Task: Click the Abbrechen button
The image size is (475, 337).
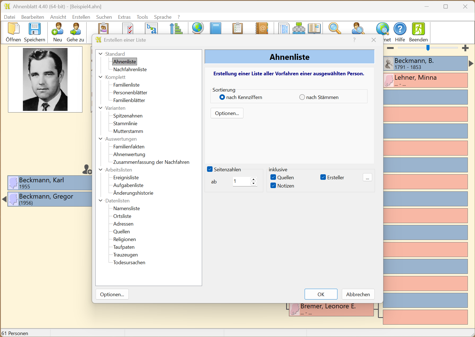Action: (358, 294)
